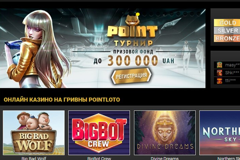Screen dimensions: 240x160
Task: Click the golden cat POINT logo
Action: [x=132, y=26]
